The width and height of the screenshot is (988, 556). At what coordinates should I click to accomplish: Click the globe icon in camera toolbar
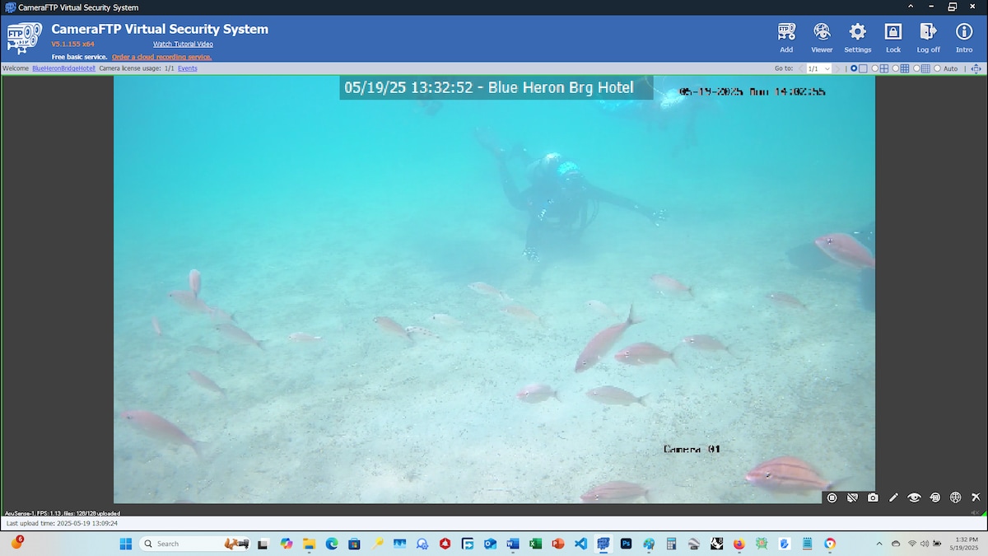point(955,498)
